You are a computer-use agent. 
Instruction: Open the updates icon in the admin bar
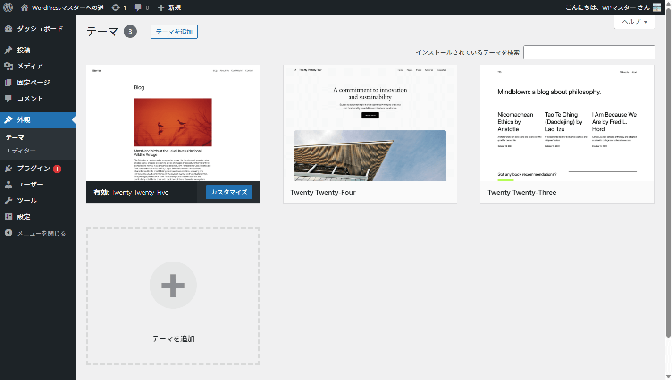tap(116, 8)
